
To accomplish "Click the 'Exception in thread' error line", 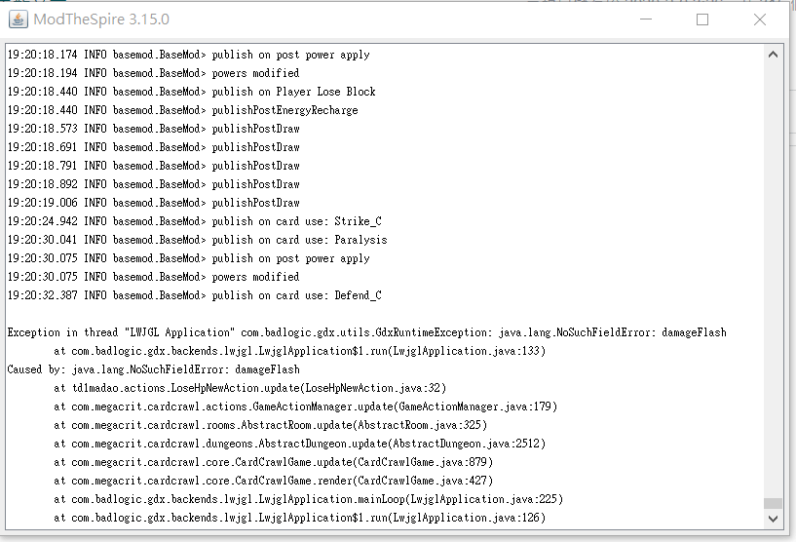I will [x=366, y=332].
